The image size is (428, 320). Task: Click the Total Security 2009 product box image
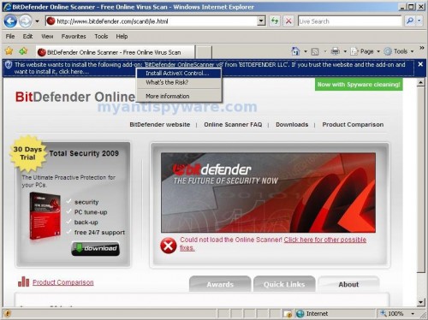coord(45,216)
